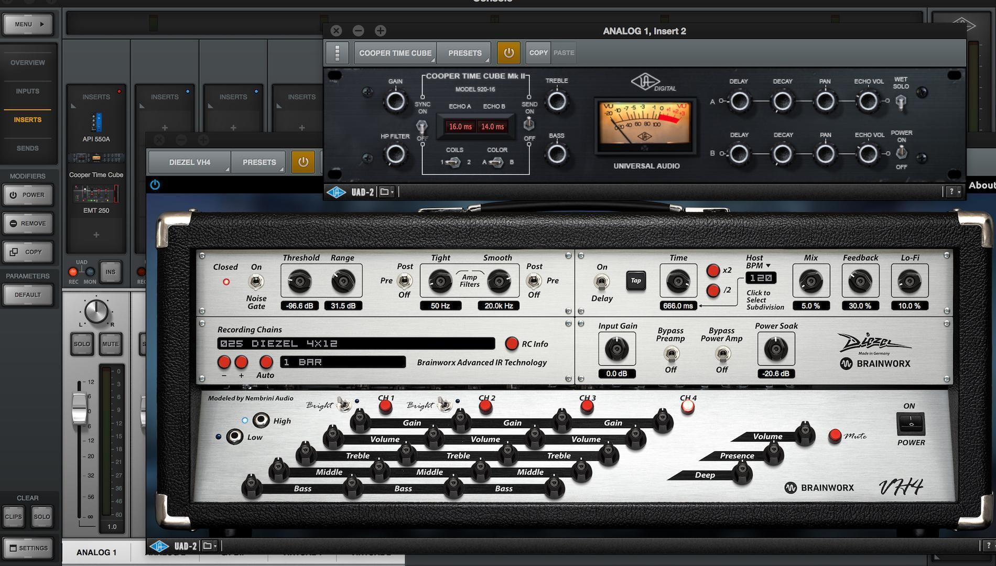This screenshot has width=996, height=566.
Task: Click the Diezel VH4 orange power icon
Action: tap(303, 162)
